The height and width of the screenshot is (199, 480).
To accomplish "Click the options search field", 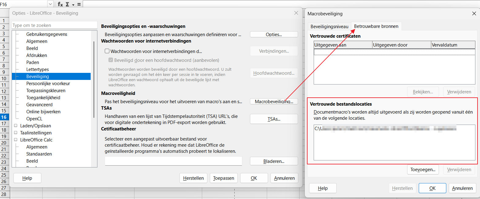I will point(54,25).
